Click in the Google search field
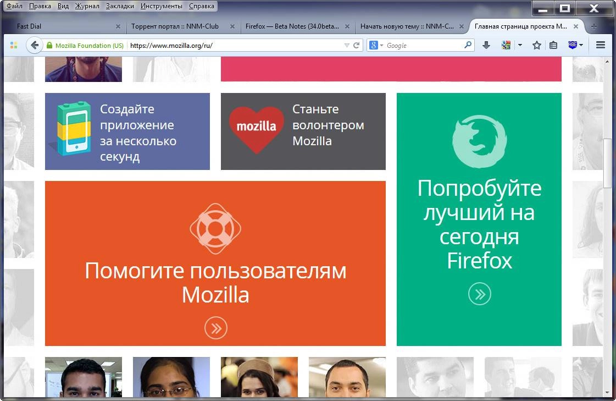The width and height of the screenshot is (616, 401). tap(424, 45)
